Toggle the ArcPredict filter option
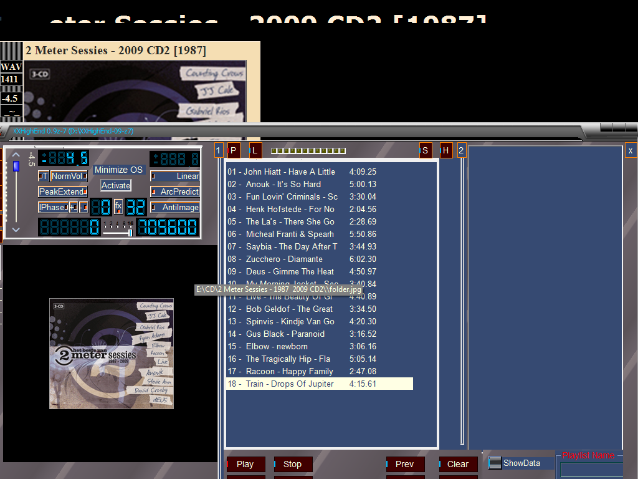Viewport: 638px width, 479px height. tap(175, 191)
